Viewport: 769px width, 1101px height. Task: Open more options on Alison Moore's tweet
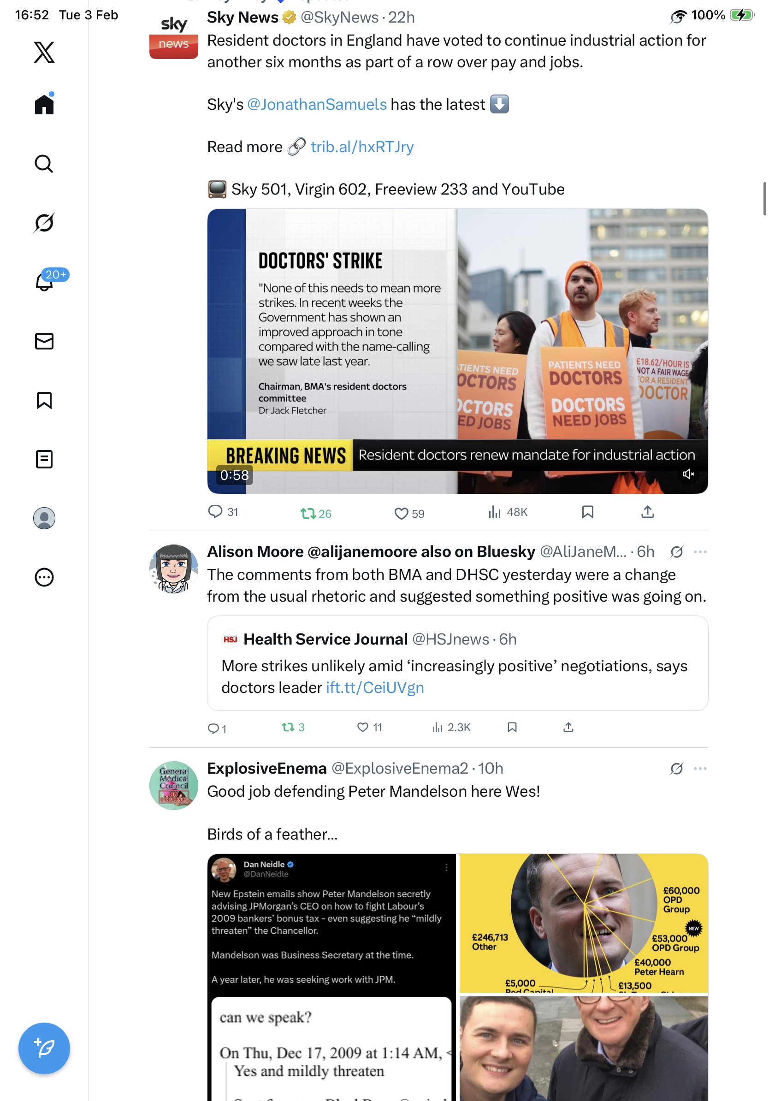pos(700,551)
